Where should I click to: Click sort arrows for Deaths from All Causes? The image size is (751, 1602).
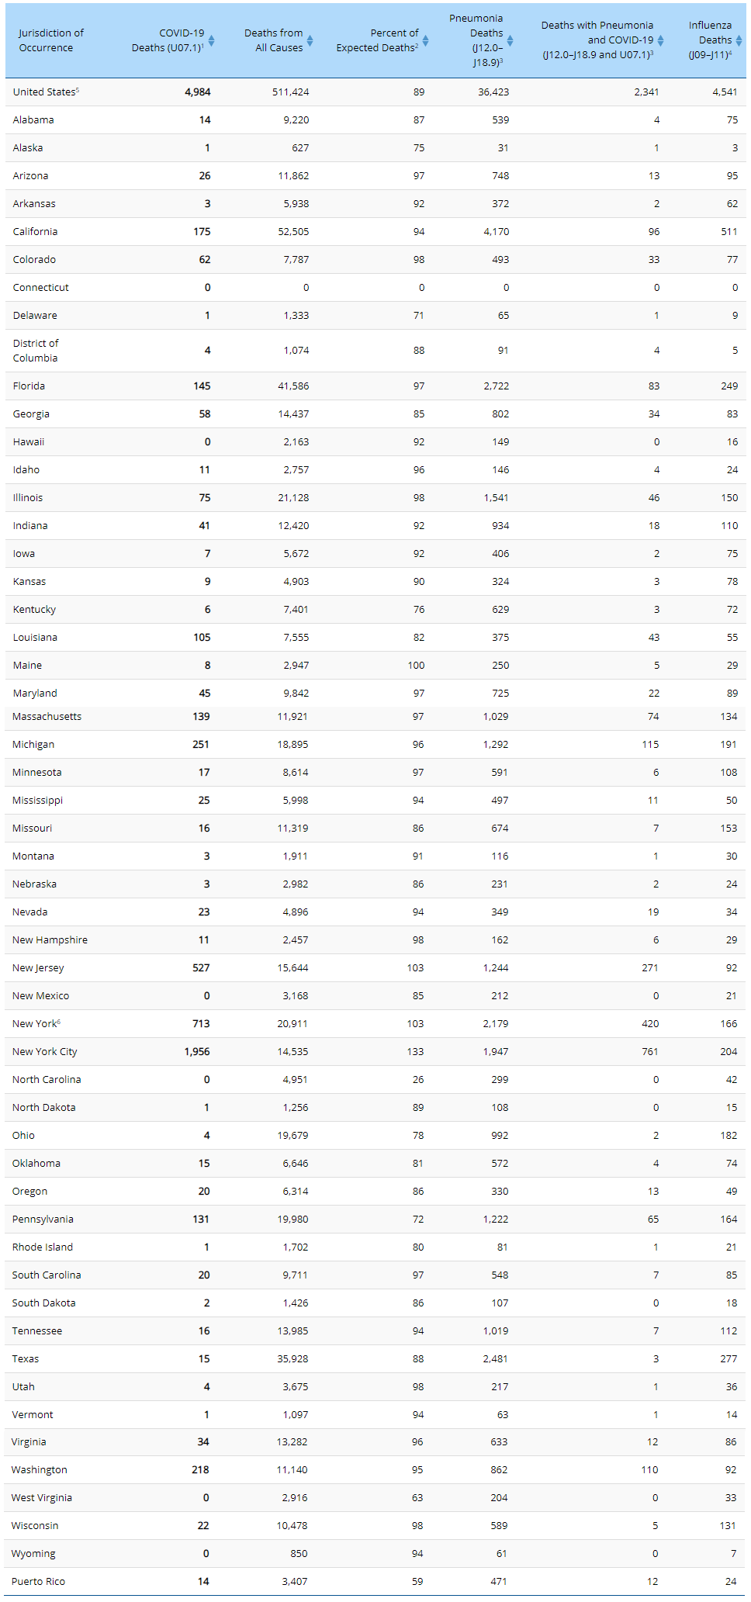coord(310,40)
